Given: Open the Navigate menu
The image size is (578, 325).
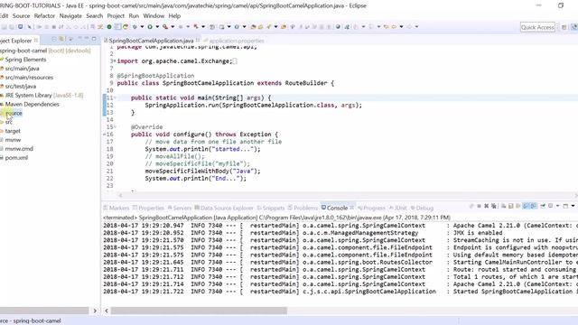Looking at the screenshot, I should click(x=70, y=16).
